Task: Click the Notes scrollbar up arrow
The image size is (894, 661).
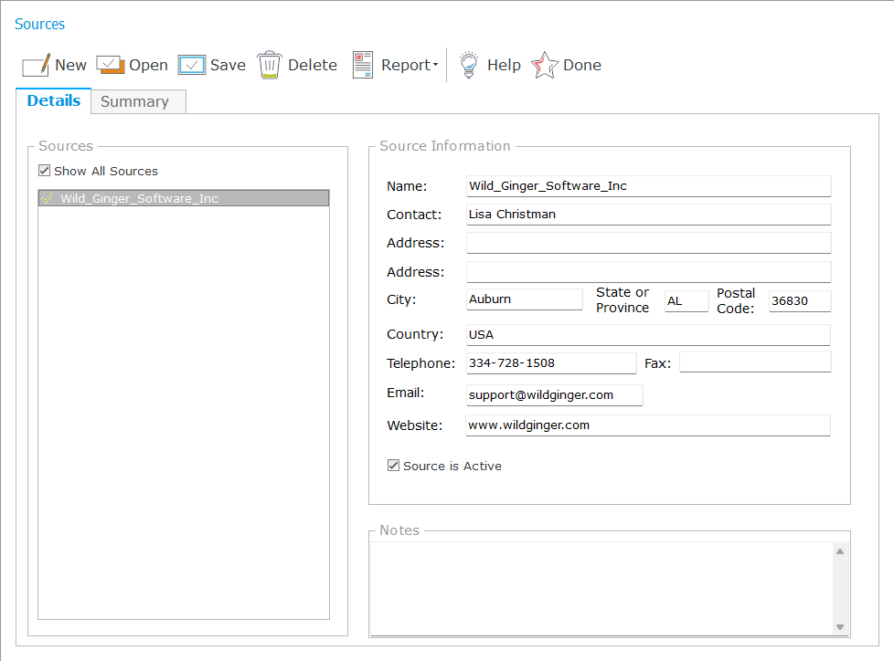Action: (840, 551)
